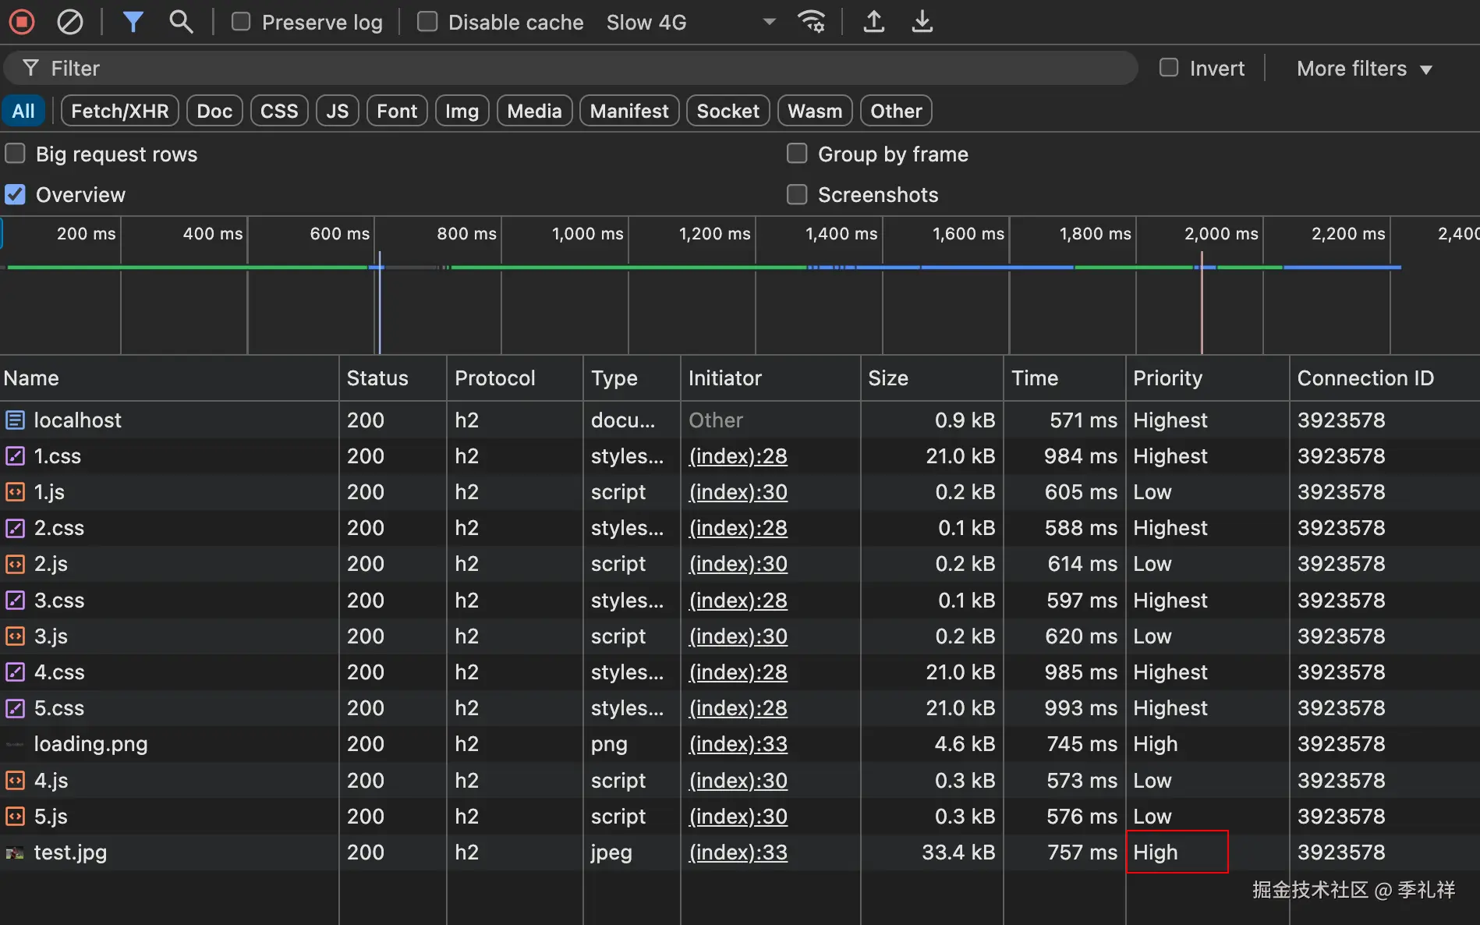Select the test.jpg request row icon

coord(15,852)
